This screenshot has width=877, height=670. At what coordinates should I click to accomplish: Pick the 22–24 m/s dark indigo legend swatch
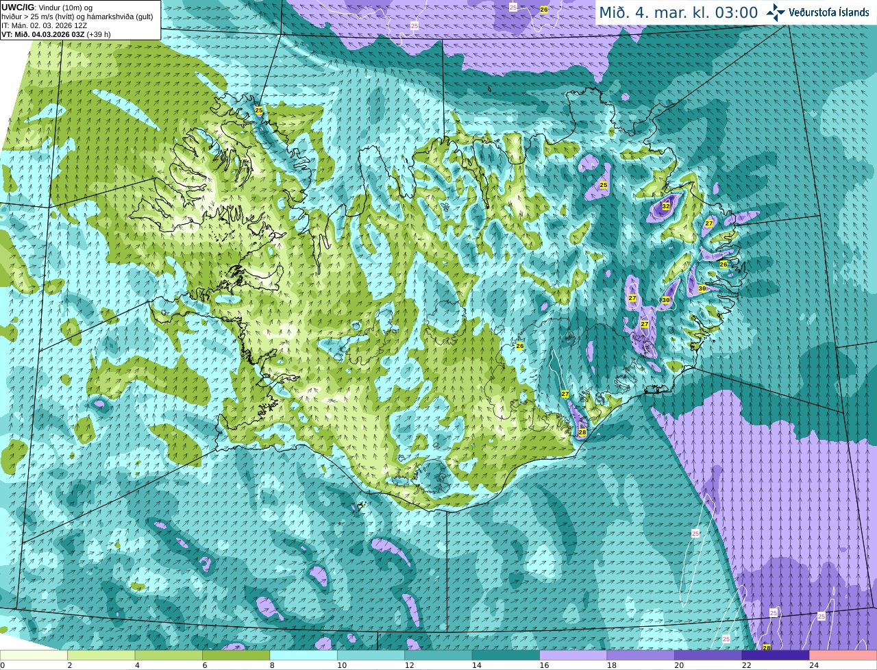pyautogui.click(x=776, y=656)
